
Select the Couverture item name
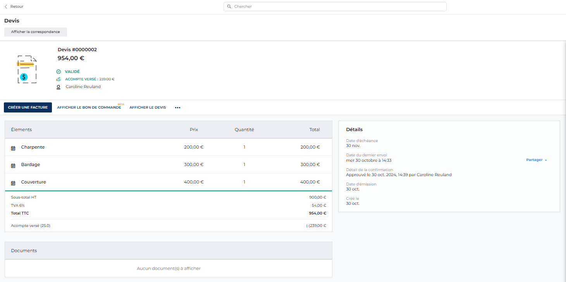point(33,182)
